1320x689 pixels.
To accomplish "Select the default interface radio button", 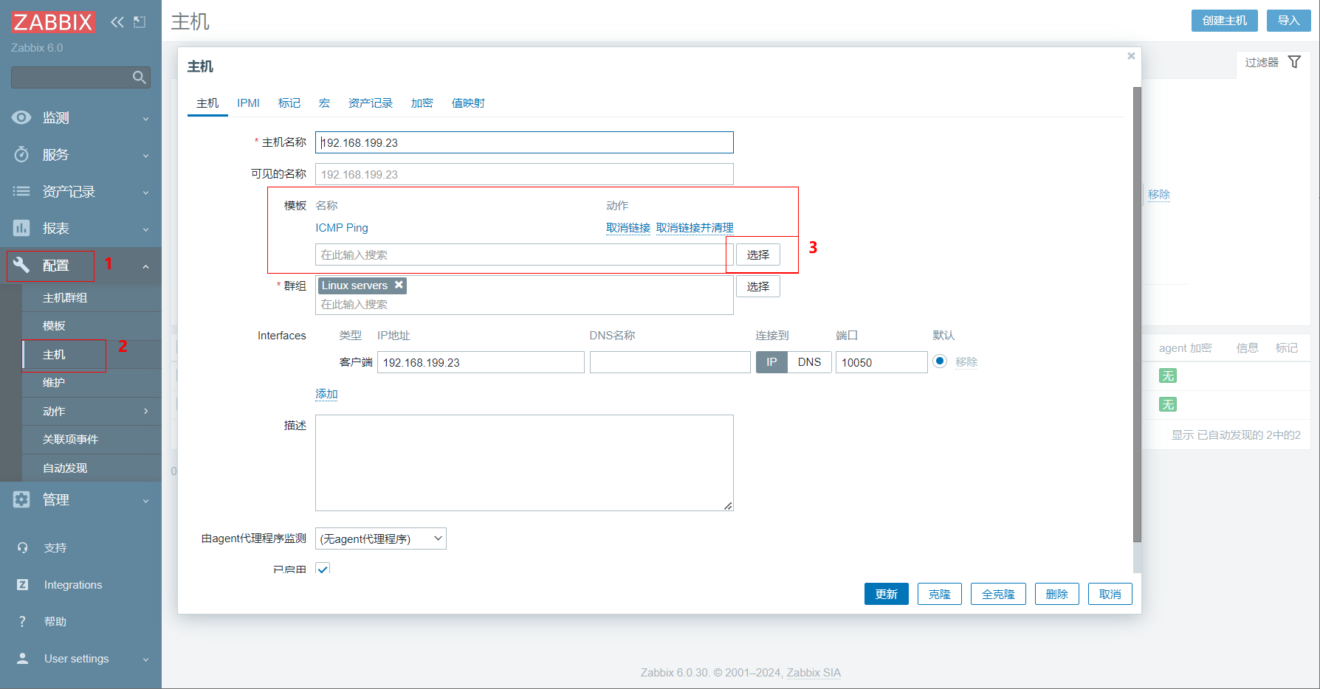I will coord(940,361).
